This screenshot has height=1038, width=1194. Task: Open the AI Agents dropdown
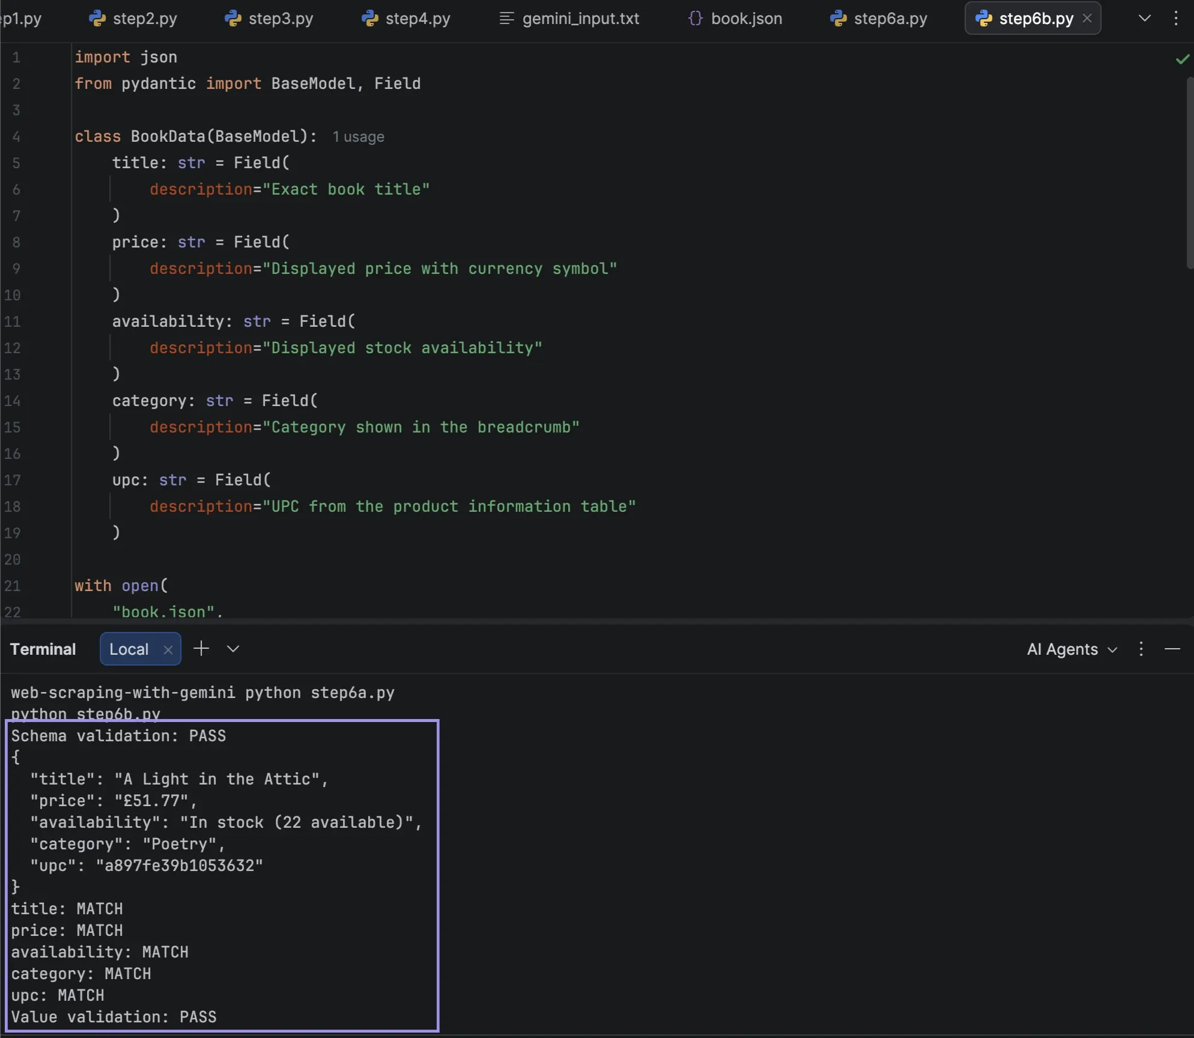click(1072, 649)
